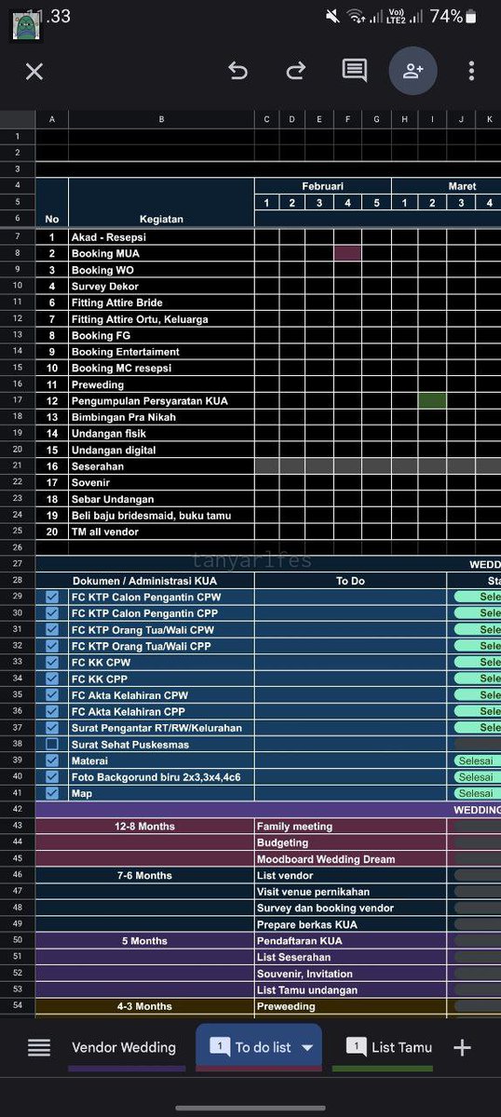Open all sheets list hamburger icon
Image resolution: width=501 pixels, height=1117 pixels.
[39, 1047]
